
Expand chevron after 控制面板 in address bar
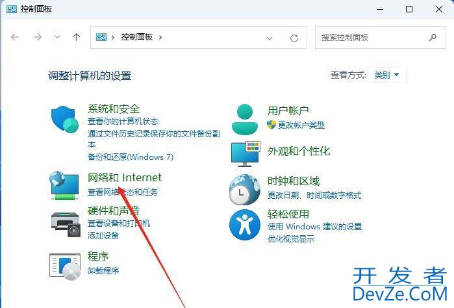160,38
